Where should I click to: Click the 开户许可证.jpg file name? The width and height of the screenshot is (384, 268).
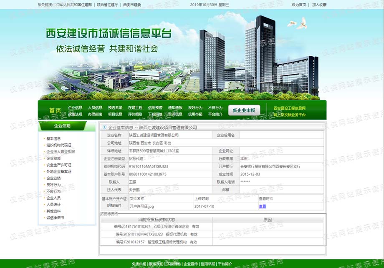[142, 206]
